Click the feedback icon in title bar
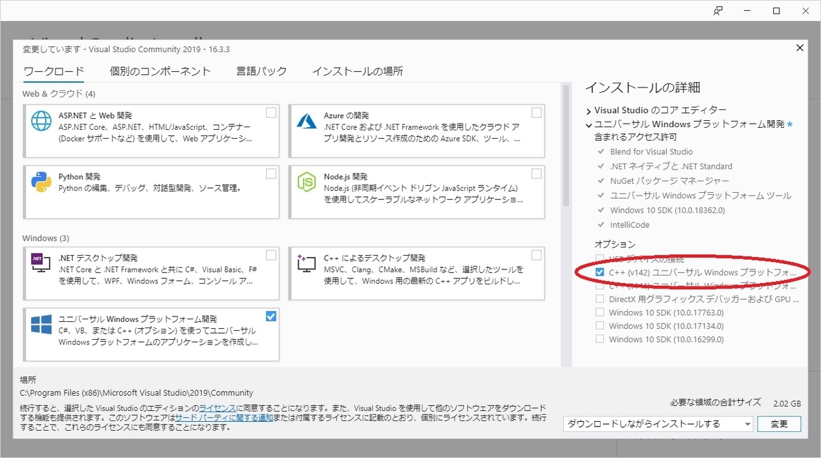This screenshot has height=458, width=821. (x=718, y=11)
